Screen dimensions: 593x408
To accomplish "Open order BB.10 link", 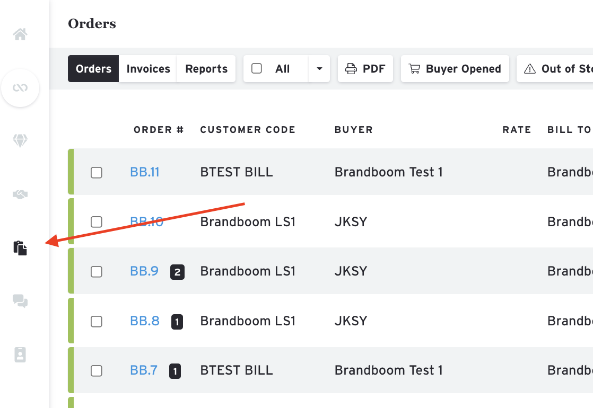I will pyautogui.click(x=147, y=222).
